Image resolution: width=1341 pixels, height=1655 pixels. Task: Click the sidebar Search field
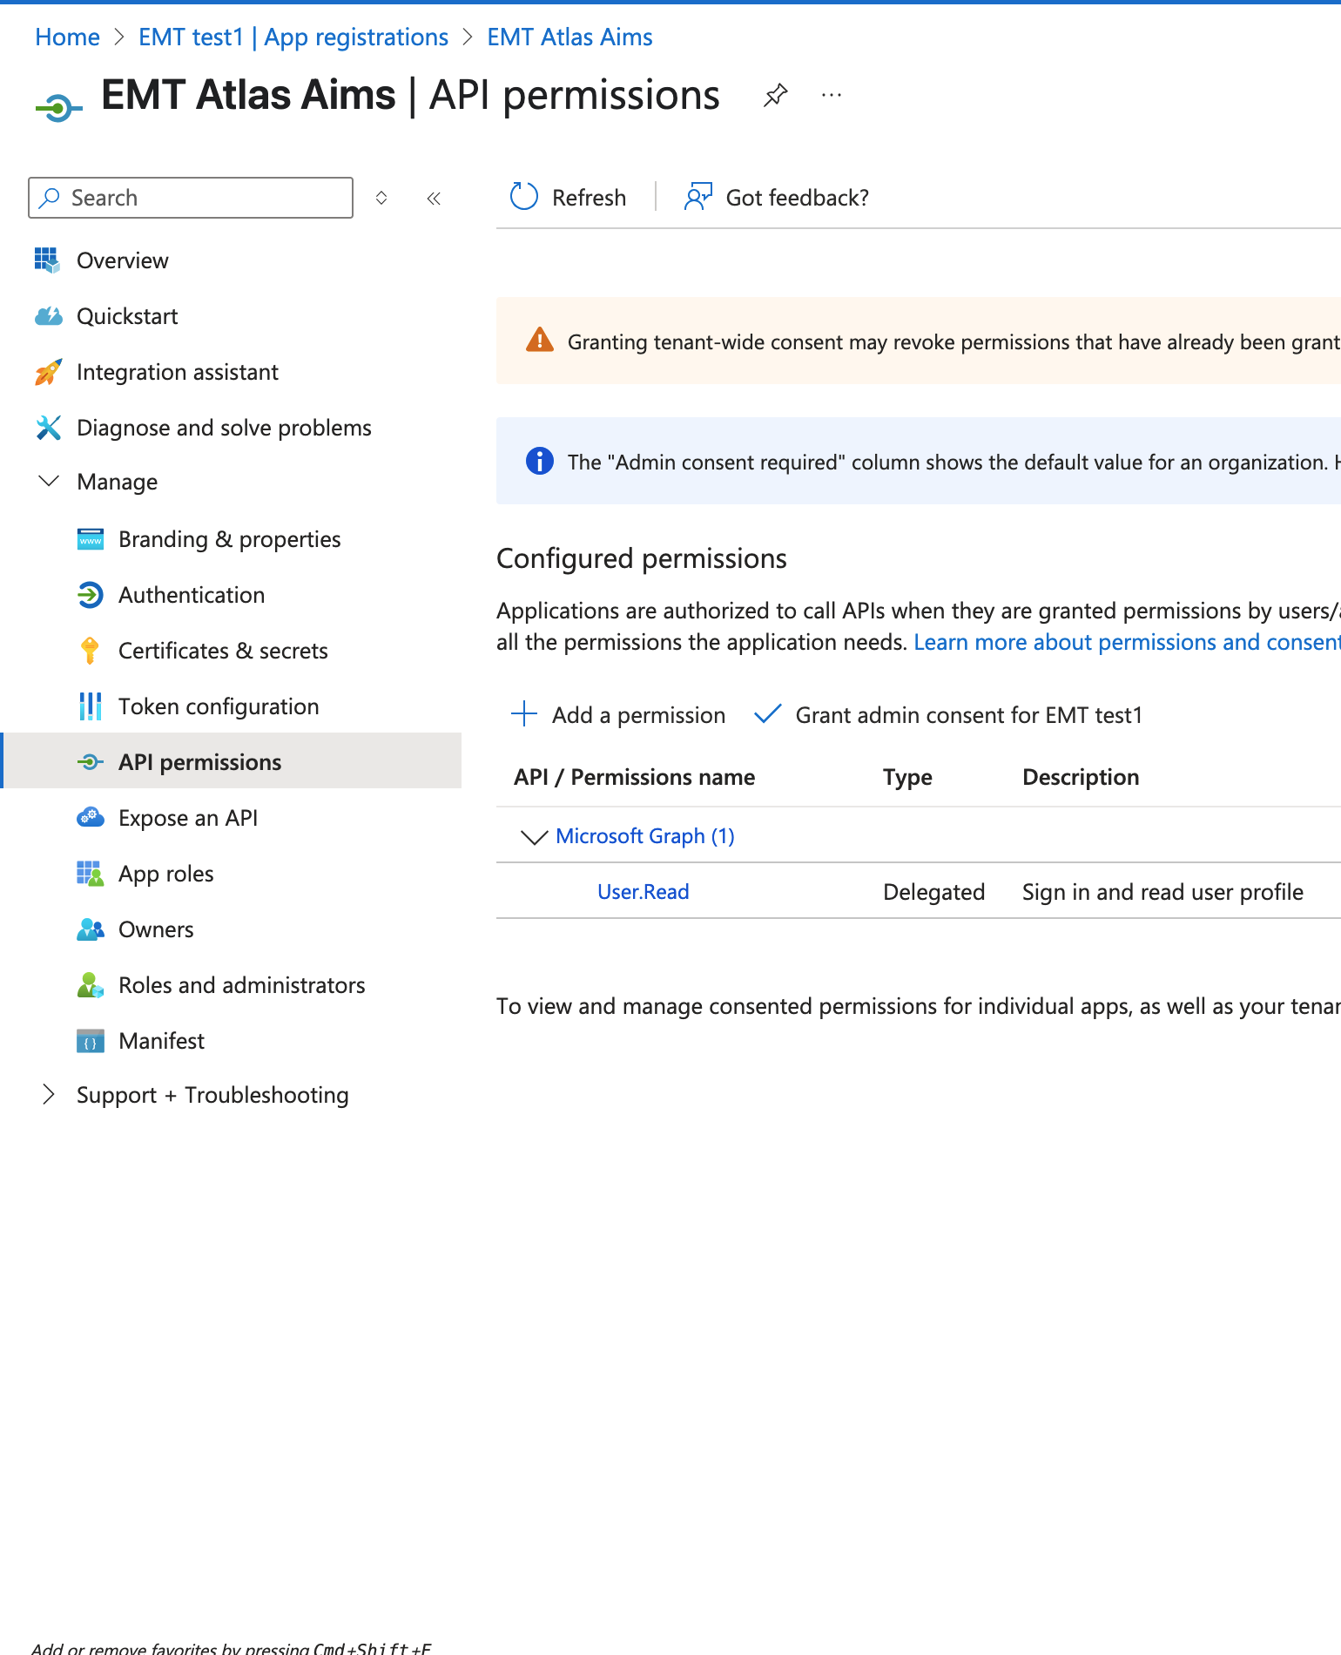pos(191,198)
